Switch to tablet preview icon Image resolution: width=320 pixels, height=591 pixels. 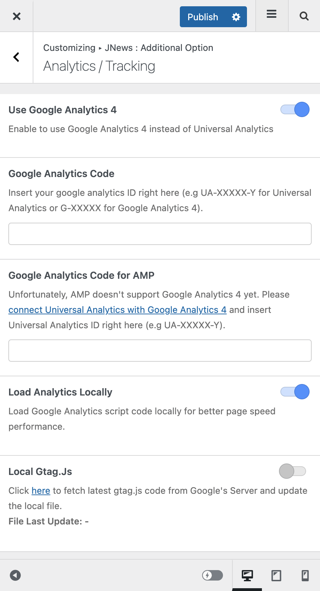click(x=276, y=575)
